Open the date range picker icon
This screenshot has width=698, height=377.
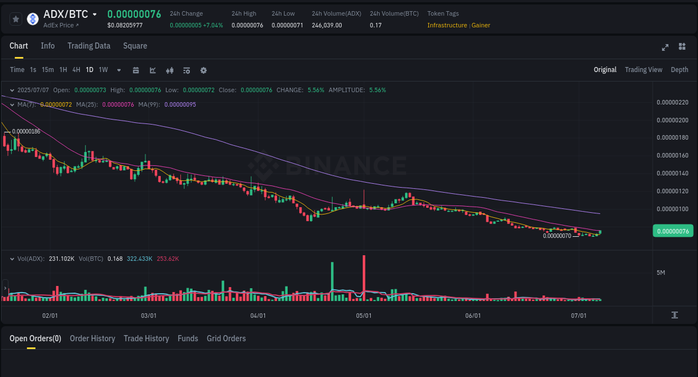click(x=136, y=70)
